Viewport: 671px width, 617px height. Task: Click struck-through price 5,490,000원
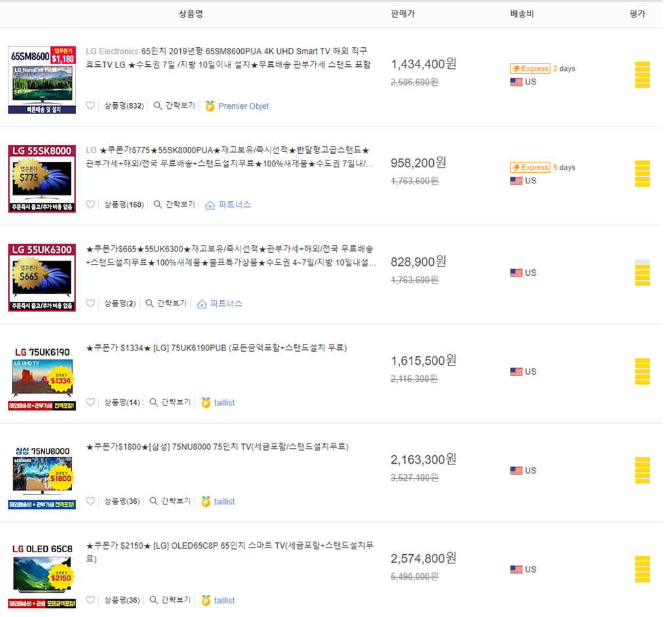click(415, 576)
